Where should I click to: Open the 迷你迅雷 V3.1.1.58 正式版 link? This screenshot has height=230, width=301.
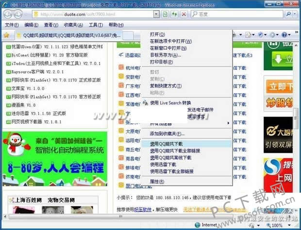click(x=39, y=114)
